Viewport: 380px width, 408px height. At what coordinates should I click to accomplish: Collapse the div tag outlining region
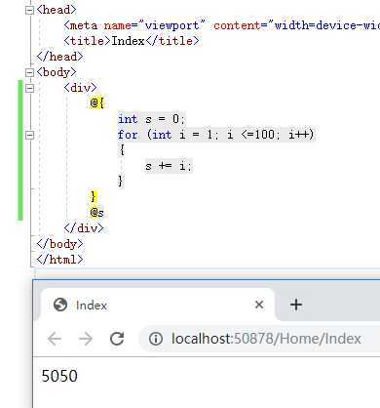pyautogui.click(x=29, y=88)
